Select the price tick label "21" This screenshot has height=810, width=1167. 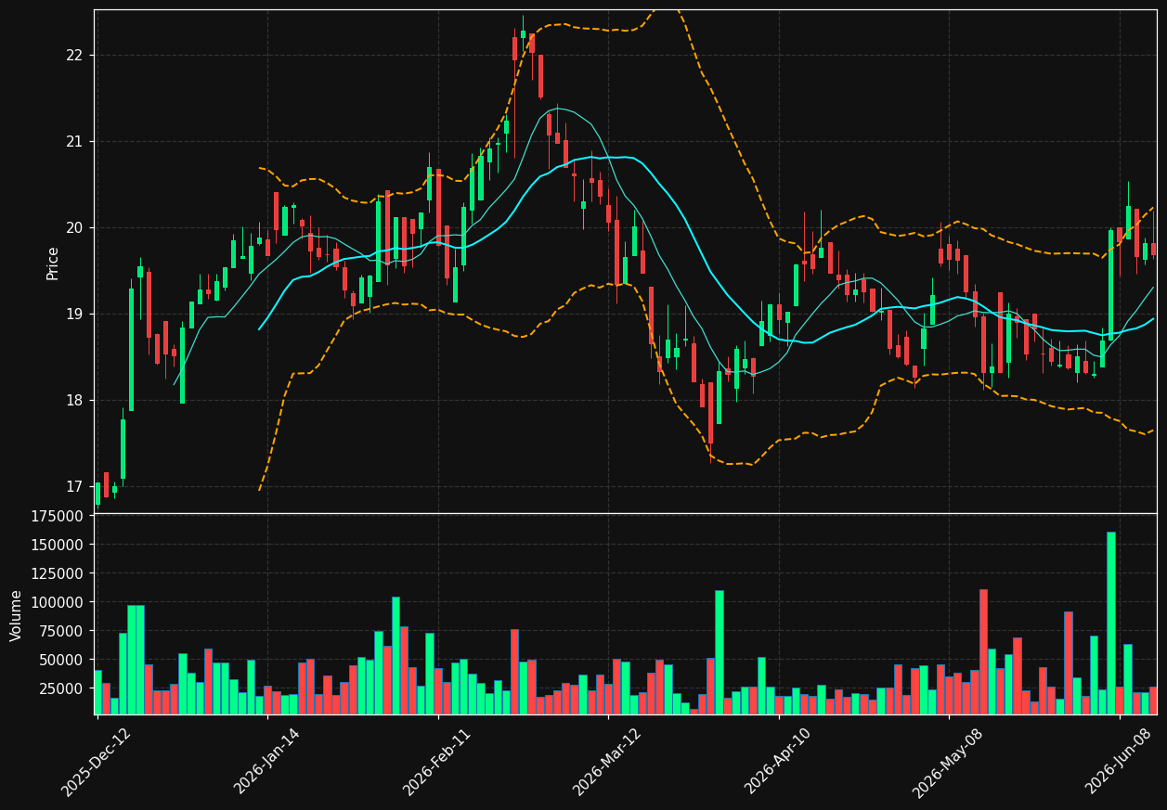click(x=74, y=142)
